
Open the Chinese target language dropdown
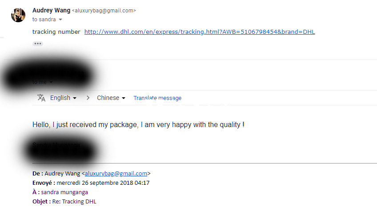111,98
